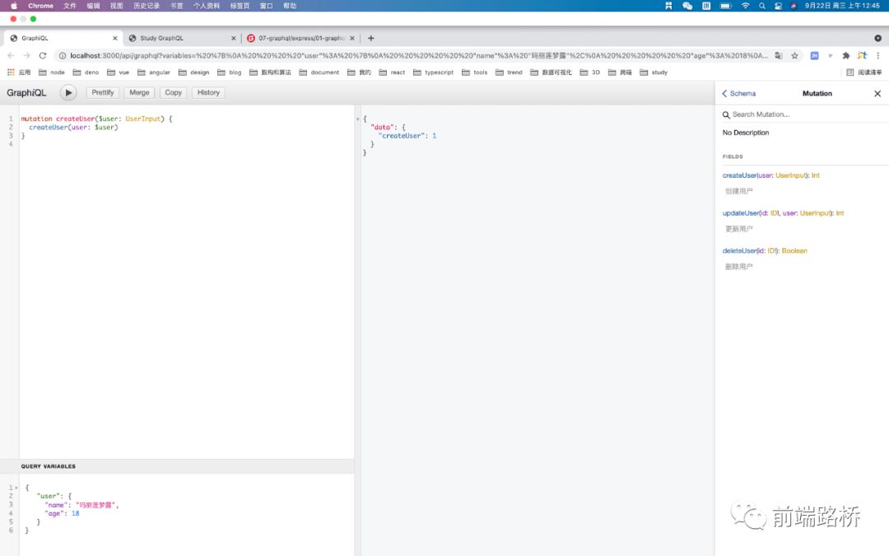Viewport: 889px width, 556px height.
Task: Run the query with the Execute play button
Action: (x=68, y=93)
